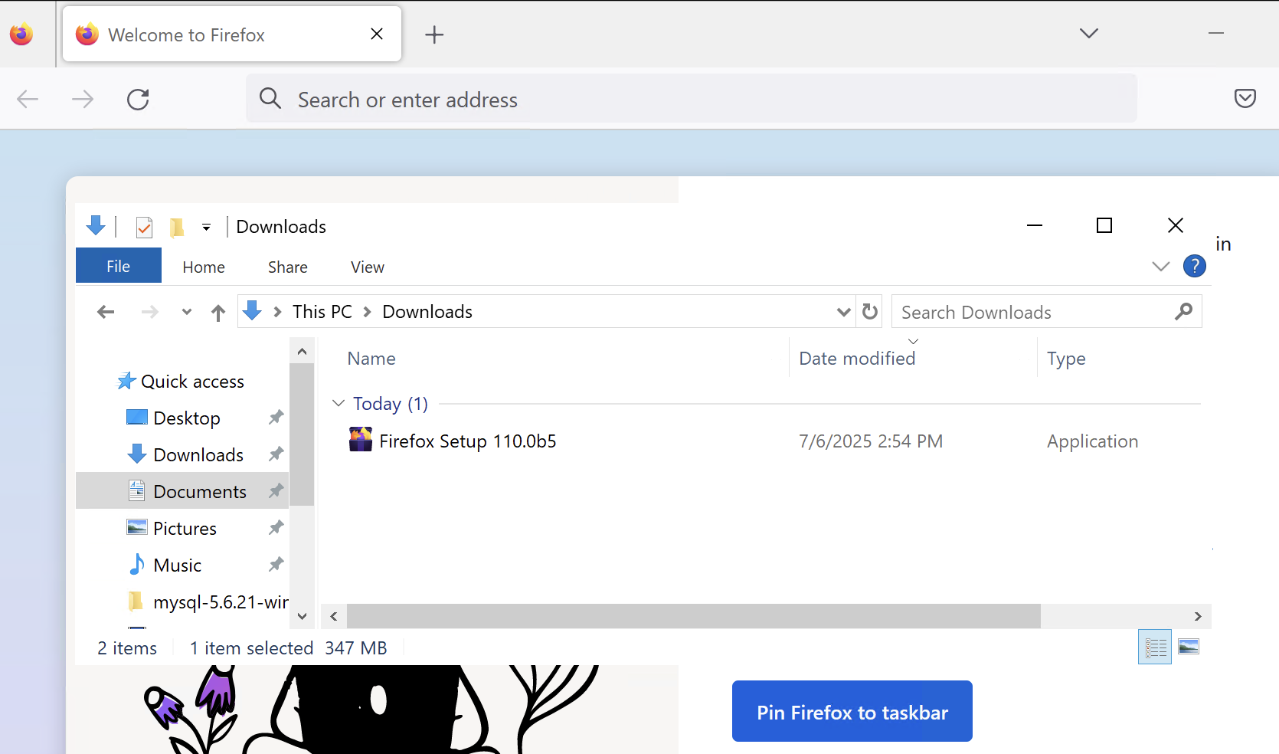Click the navigation pane scroll down arrow
Image resolution: width=1279 pixels, height=754 pixels.
(302, 616)
